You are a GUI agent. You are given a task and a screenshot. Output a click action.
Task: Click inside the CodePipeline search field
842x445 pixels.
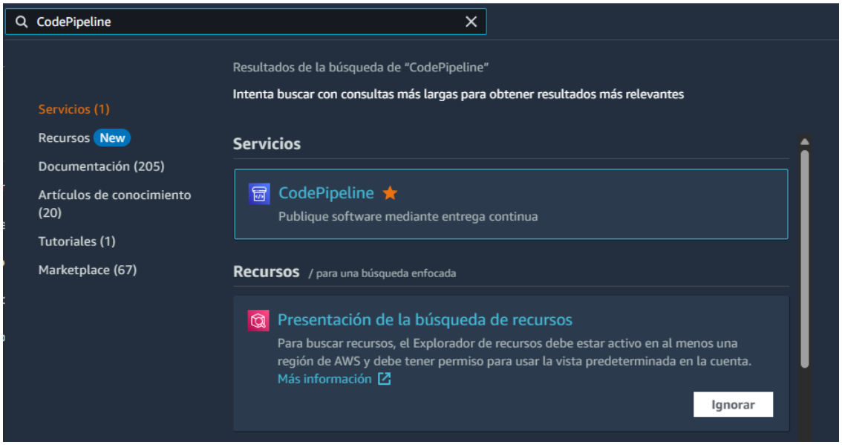(245, 22)
